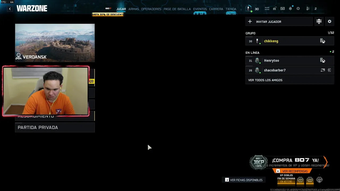Click the '6 D 12 H' event timer
This screenshot has height=191, width=340.
[x=200, y=14]
